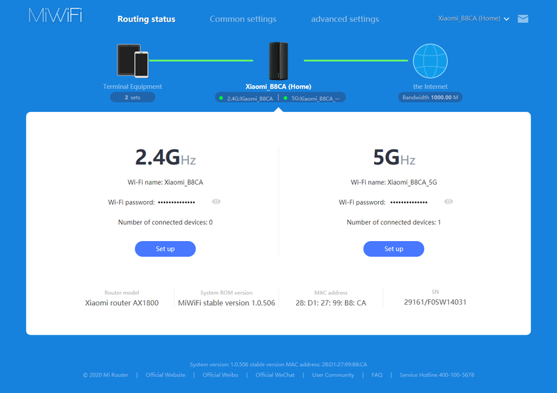Click the black router tower icon
Screen dimensions: 557x393
click(278, 61)
